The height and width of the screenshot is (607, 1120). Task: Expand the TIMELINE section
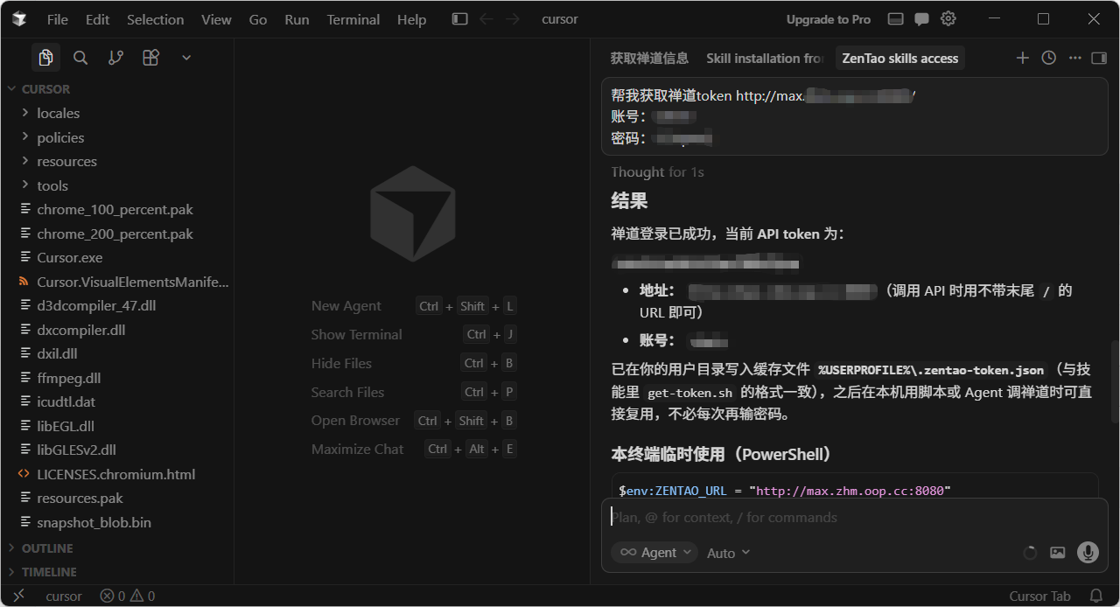pyautogui.click(x=117, y=572)
